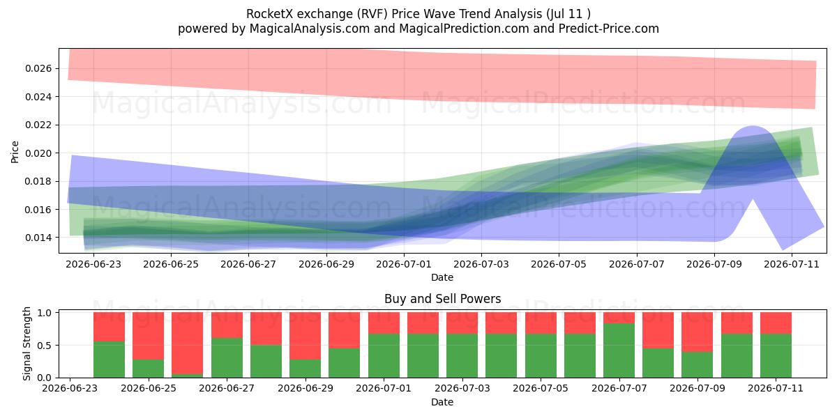Click the 2026-06-25 date tick under bar chart
The width and height of the screenshot is (837, 418).
(x=148, y=389)
